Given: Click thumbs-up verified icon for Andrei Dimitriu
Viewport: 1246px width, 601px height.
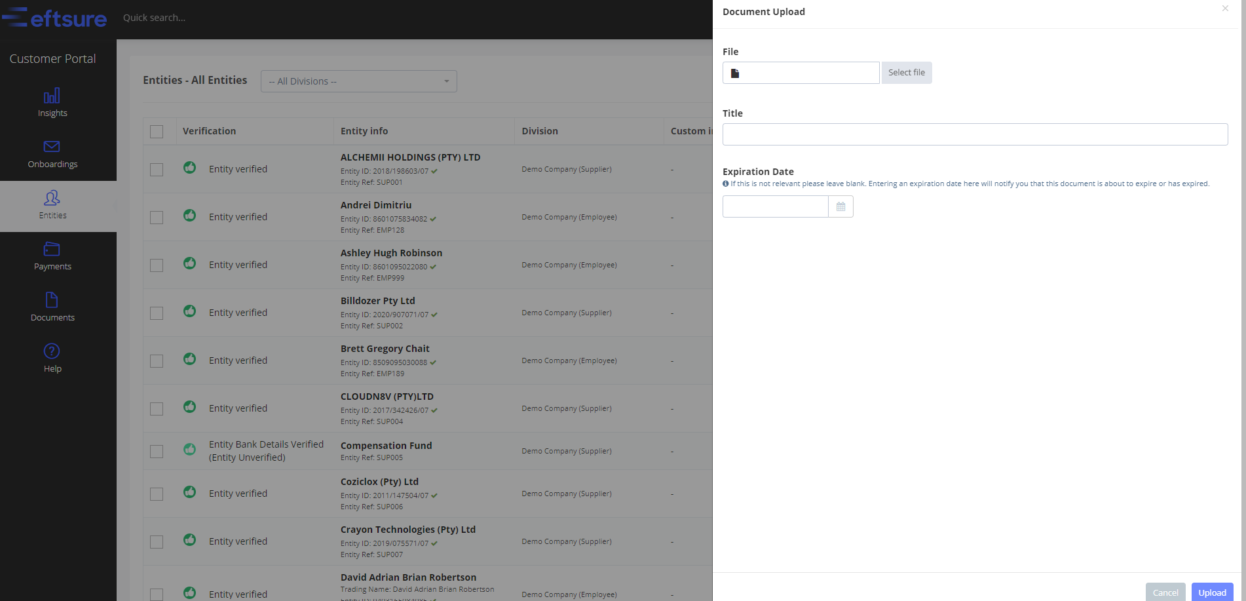Looking at the screenshot, I should [x=189, y=216].
